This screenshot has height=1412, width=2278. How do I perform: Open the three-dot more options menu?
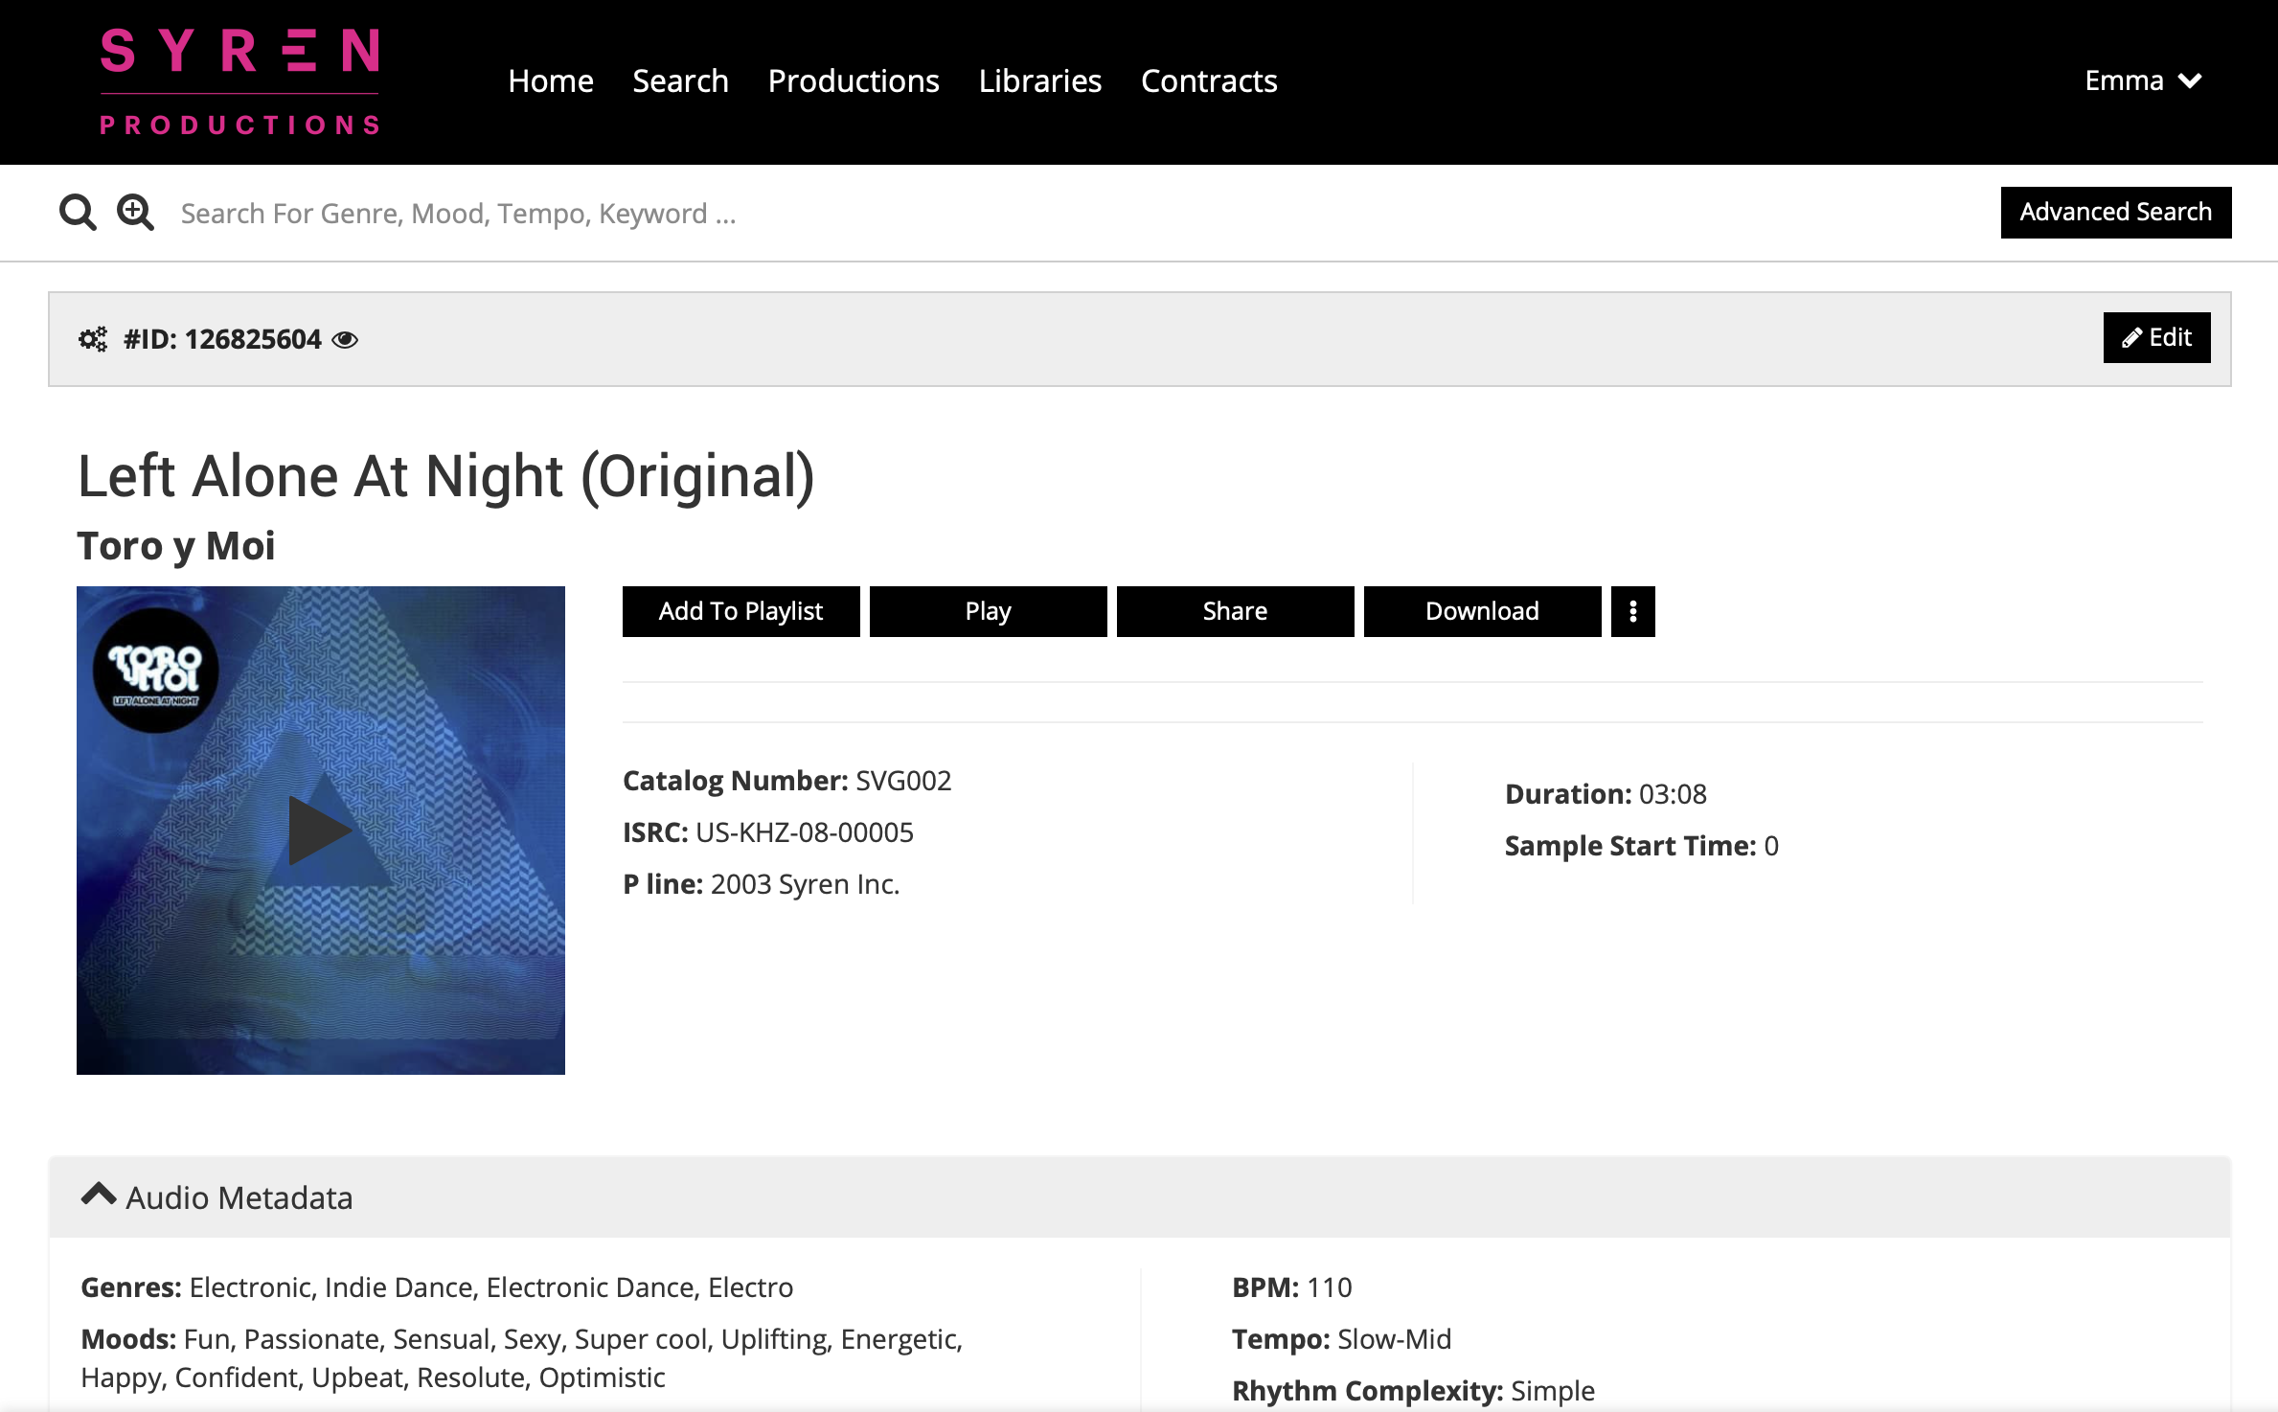(x=1632, y=611)
